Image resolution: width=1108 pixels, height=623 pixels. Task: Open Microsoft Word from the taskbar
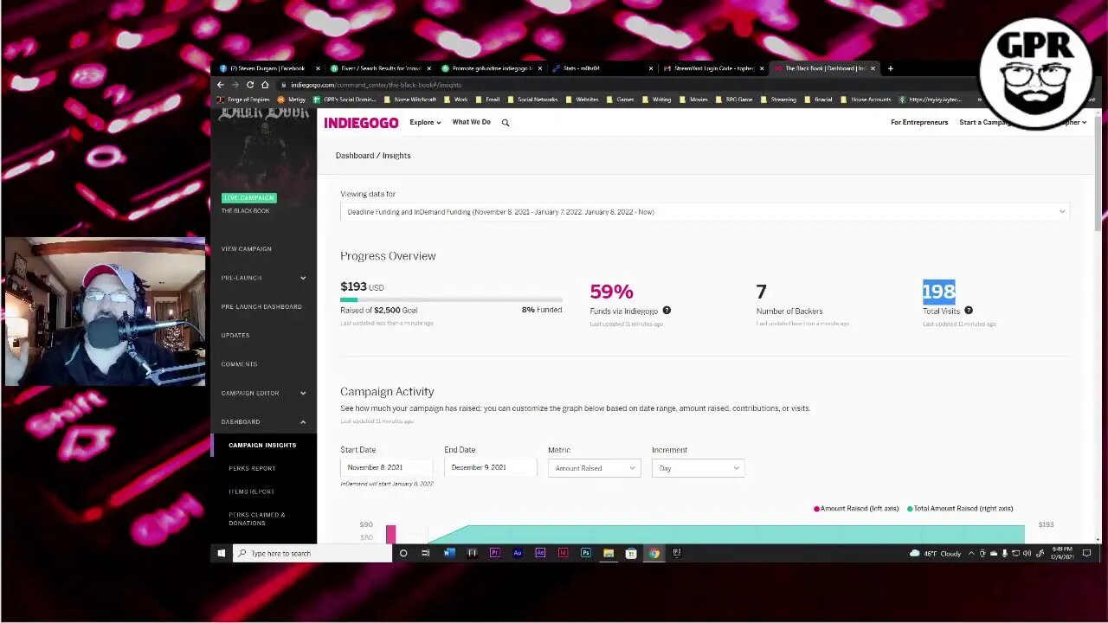[449, 553]
